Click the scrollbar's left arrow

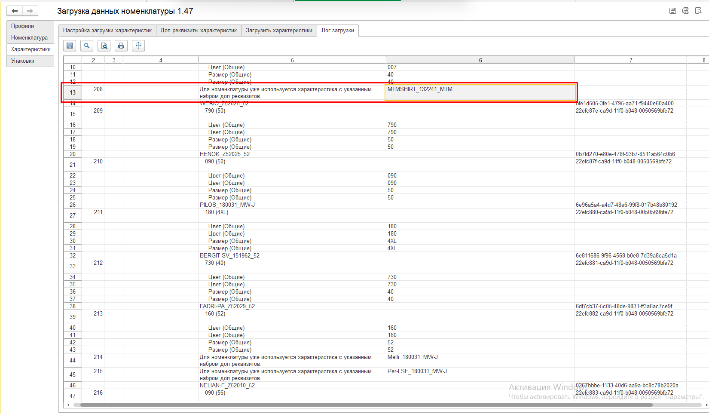(68, 405)
